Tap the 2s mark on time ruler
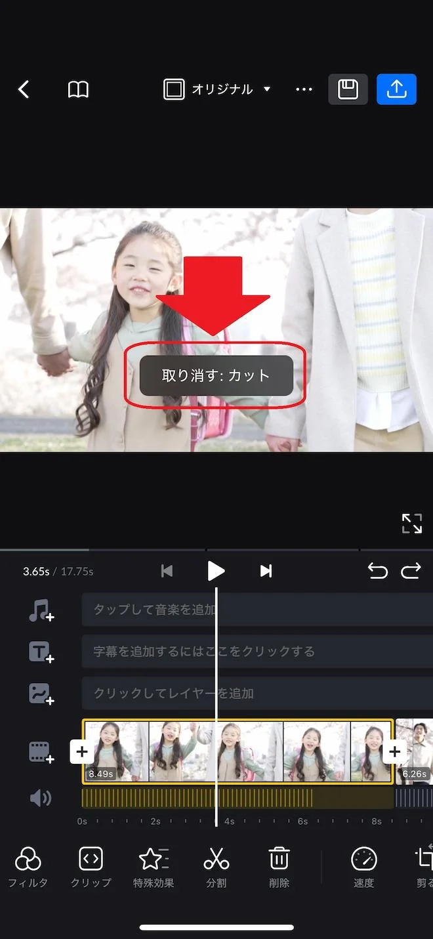 (155, 822)
